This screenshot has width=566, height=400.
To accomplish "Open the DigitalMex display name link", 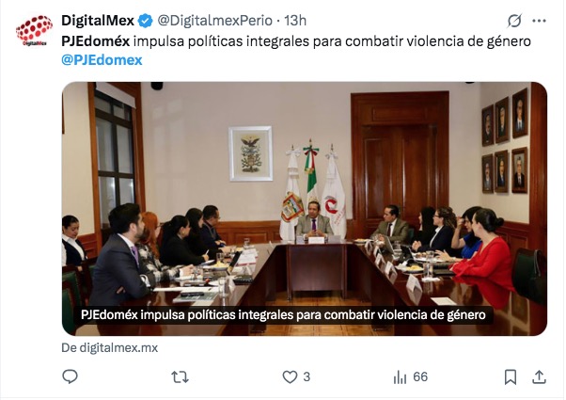I will (x=98, y=21).
